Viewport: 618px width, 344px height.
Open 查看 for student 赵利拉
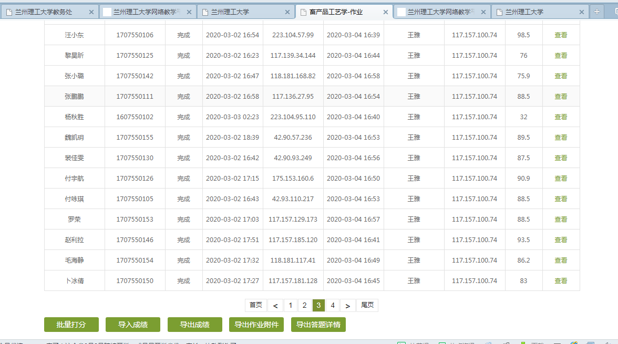pyautogui.click(x=561, y=240)
